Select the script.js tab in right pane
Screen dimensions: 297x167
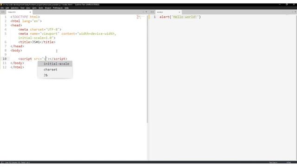pyautogui.click(x=168, y=12)
